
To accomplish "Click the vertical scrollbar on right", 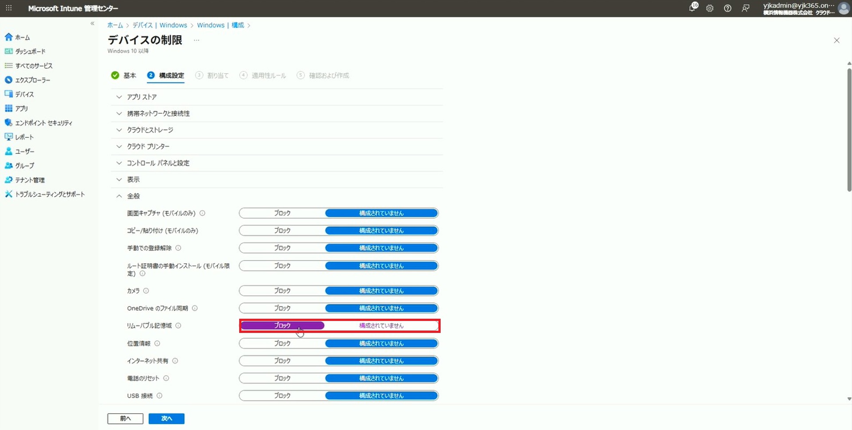I will click(849, 129).
